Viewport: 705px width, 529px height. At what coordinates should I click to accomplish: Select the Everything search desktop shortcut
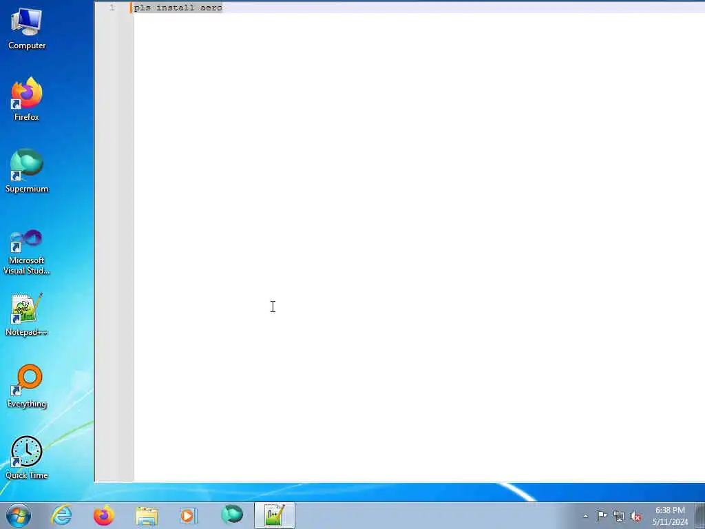(x=27, y=386)
